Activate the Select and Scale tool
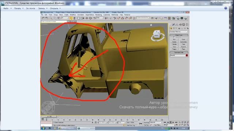 pyautogui.click(x=94, y=18)
